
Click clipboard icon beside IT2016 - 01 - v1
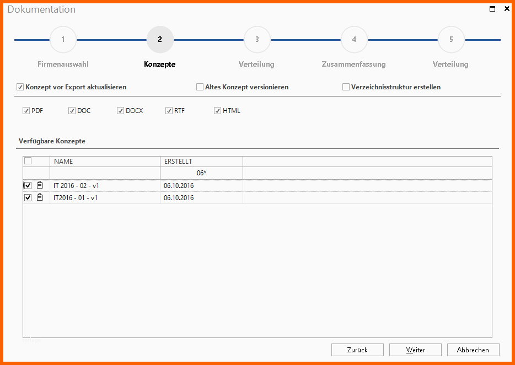pyautogui.click(x=40, y=197)
